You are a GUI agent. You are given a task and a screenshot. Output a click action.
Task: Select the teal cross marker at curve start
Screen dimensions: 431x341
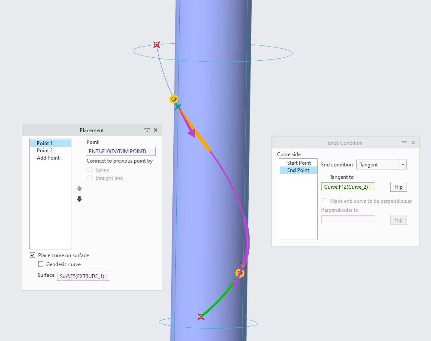point(178,107)
